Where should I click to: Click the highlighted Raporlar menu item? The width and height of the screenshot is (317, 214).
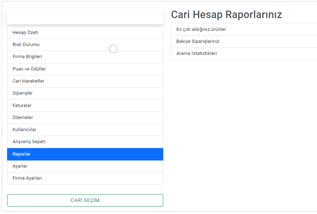85,154
